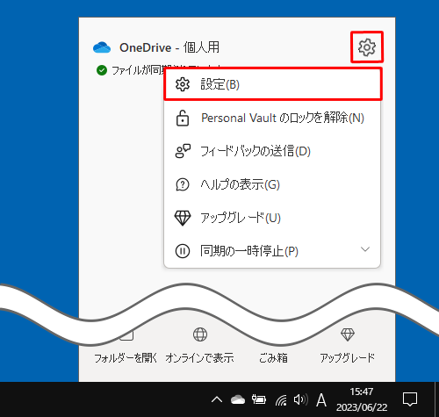The image size is (439, 417).
Task: Show hidden tray icons chevron
Action: click(x=217, y=399)
